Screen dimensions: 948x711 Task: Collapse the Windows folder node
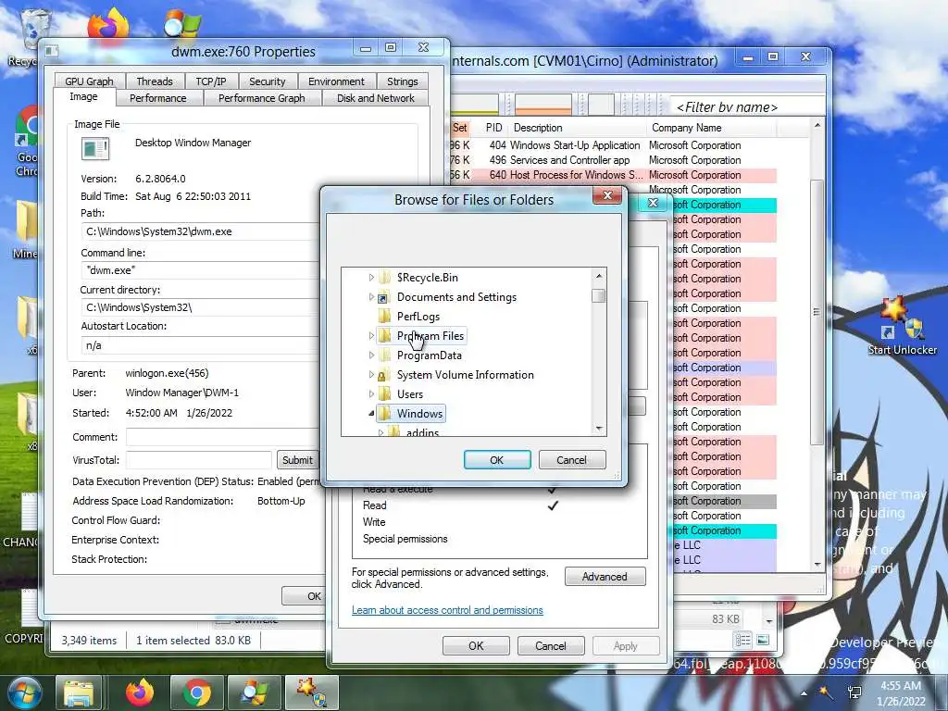(x=371, y=414)
